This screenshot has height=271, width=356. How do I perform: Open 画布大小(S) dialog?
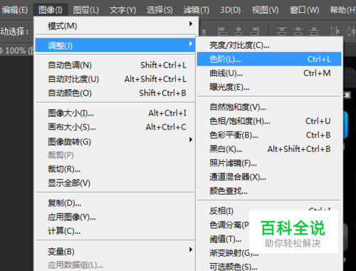tap(115, 127)
